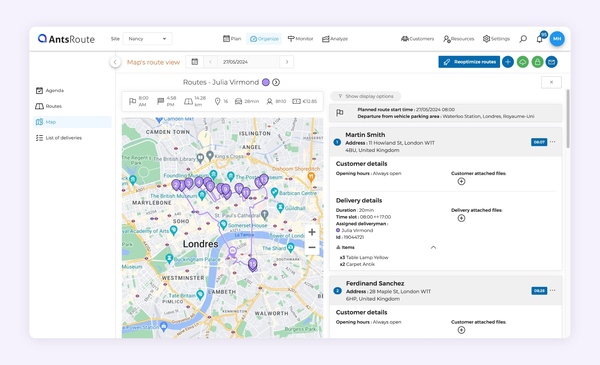Click Show display options

click(x=366, y=96)
